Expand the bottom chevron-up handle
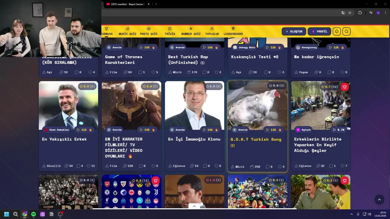 [194, 206]
